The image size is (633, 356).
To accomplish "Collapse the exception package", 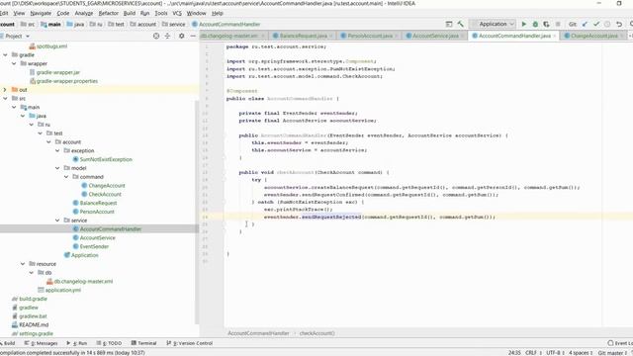I will [57, 150].
